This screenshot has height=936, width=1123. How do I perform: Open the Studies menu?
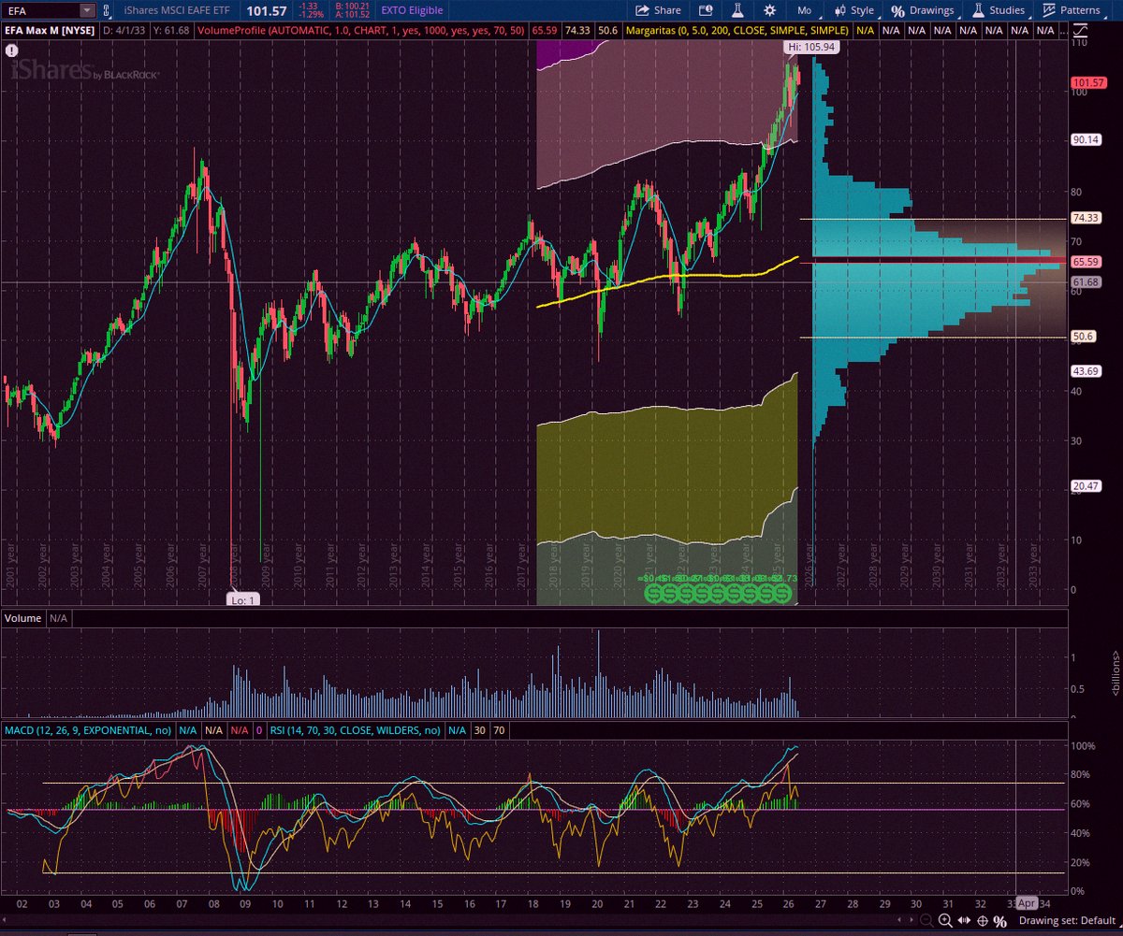pyautogui.click(x=1000, y=10)
